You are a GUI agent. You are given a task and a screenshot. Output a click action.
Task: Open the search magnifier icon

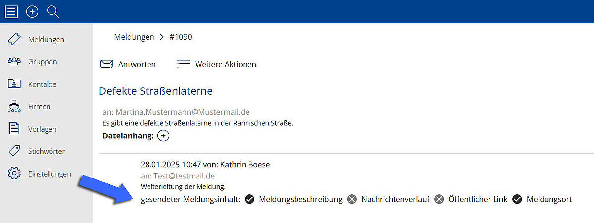point(53,12)
